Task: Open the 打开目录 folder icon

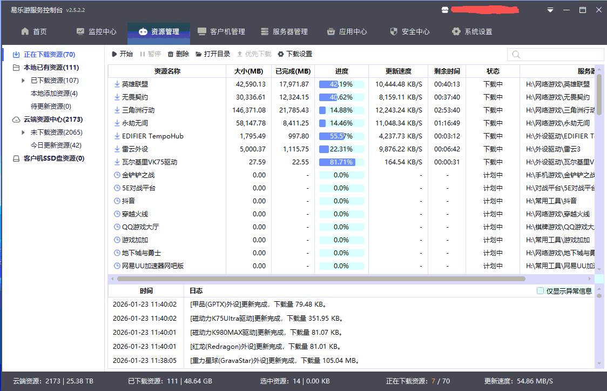Action: click(x=197, y=54)
